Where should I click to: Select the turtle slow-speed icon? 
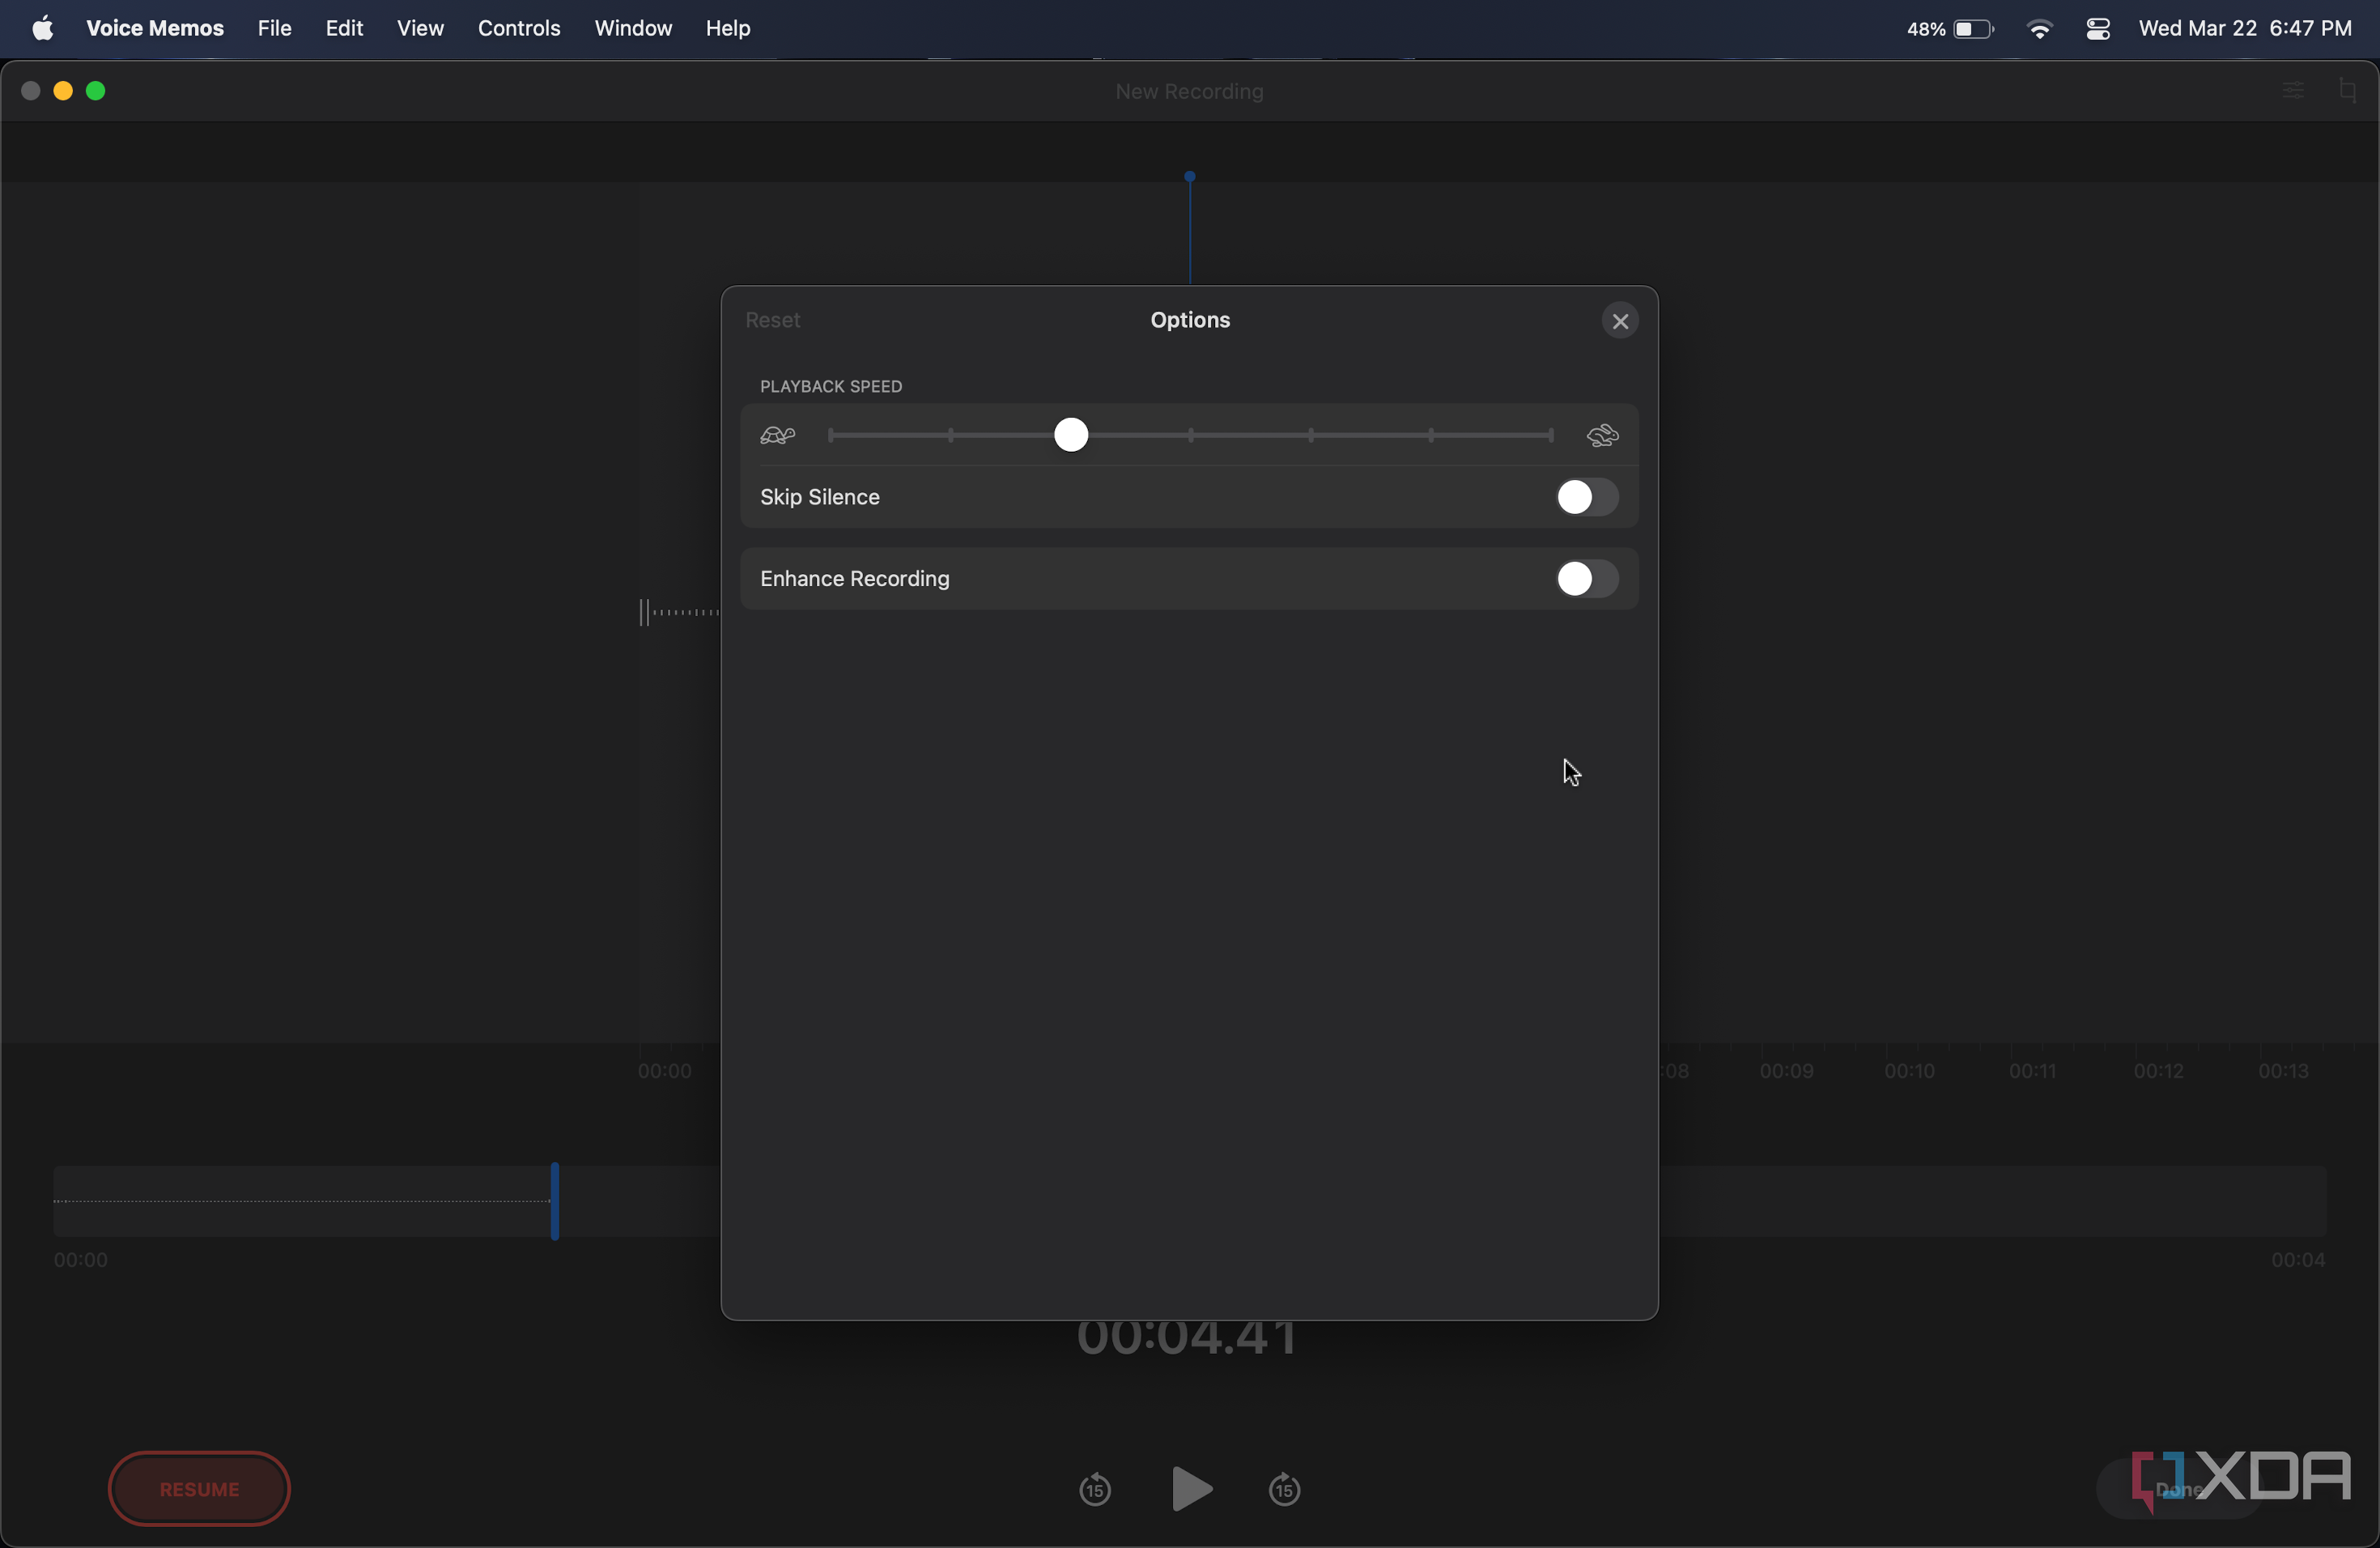(778, 435)
